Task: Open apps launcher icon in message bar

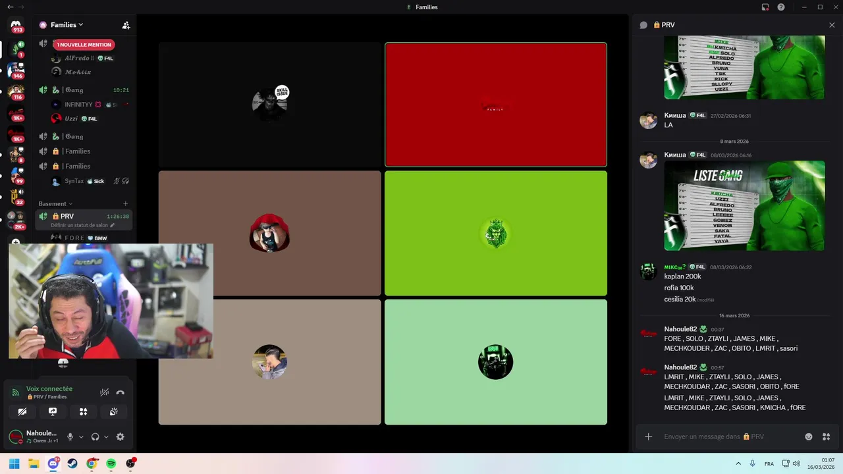Action: 826,436
